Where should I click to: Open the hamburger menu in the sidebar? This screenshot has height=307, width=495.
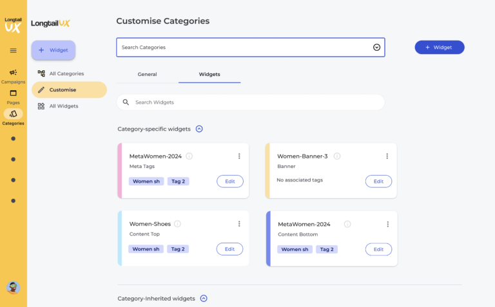[x=13, y=50]
